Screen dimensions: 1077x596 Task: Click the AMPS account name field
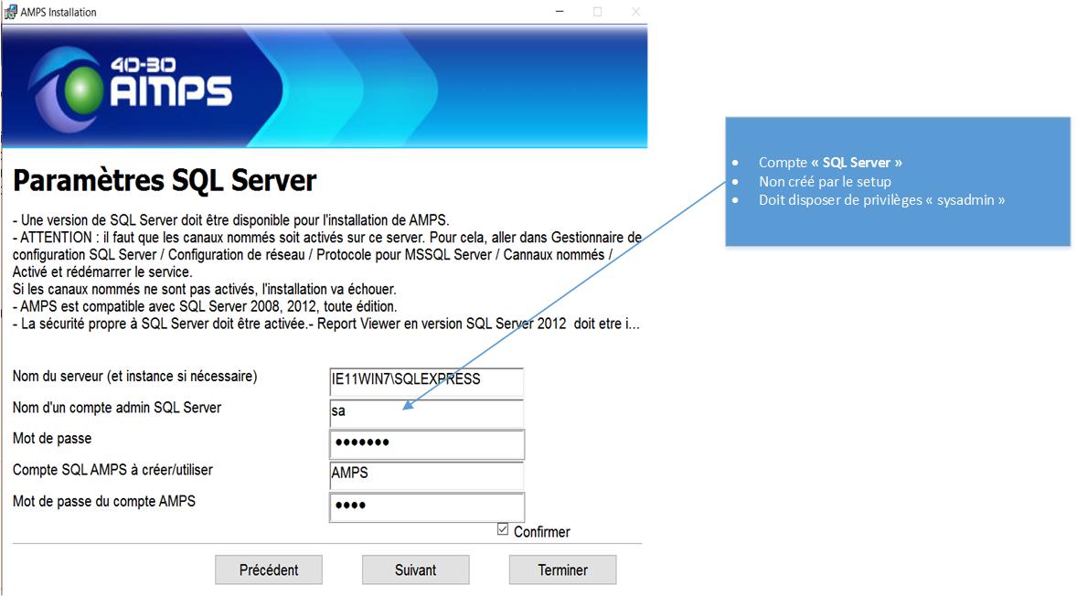point(426,475)
